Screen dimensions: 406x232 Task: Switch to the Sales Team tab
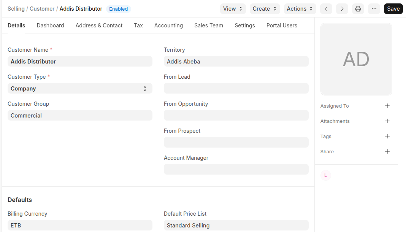tap(209, 25)
